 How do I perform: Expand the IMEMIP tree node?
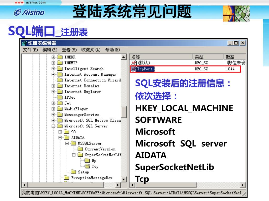[53, 63]
